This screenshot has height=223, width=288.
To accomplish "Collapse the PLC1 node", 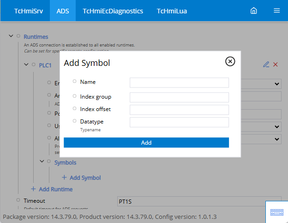I will [x=26, y=65].
